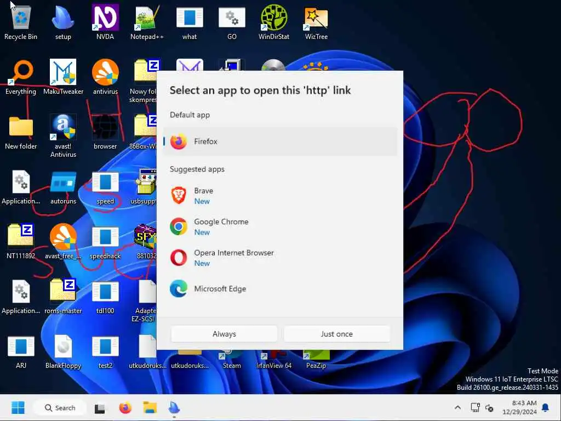Open the Recycle Bin desktop icon
The width and height of the screenshot is (561, 421).
click(x=21, y=22)
